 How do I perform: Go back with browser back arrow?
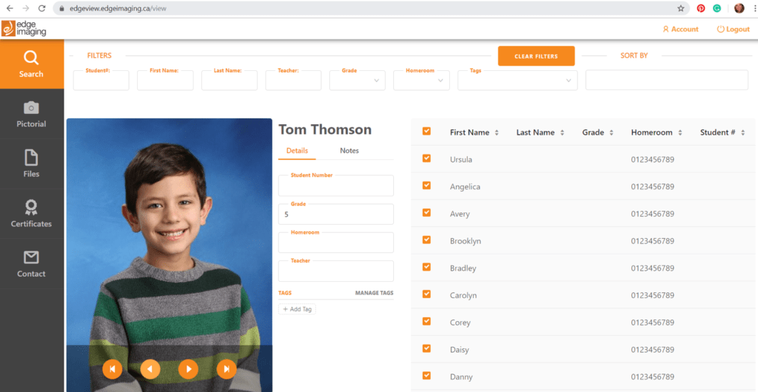pyautogui.click(x=10, y=8)
